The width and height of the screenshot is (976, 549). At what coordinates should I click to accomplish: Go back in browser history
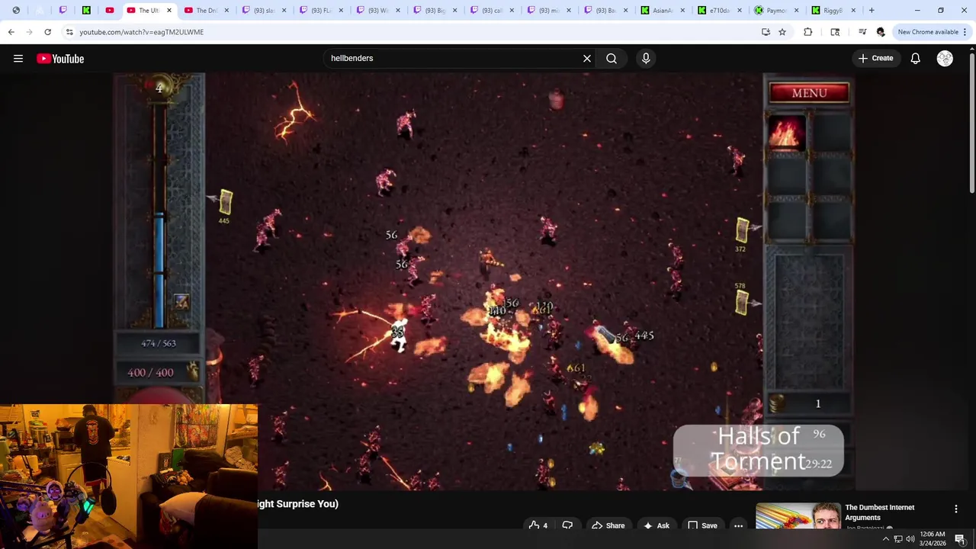pyautogui.click(x=11, y=32)
